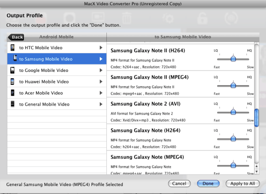Click Apply to All button
Screen dimensions: 266x194
pos(243,184)
